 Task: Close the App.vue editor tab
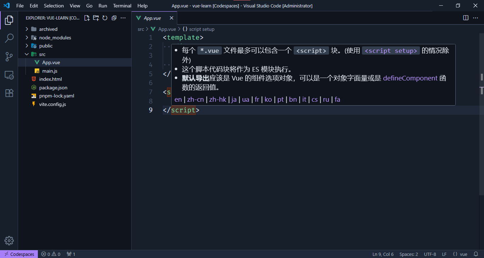tap(172, 18)
